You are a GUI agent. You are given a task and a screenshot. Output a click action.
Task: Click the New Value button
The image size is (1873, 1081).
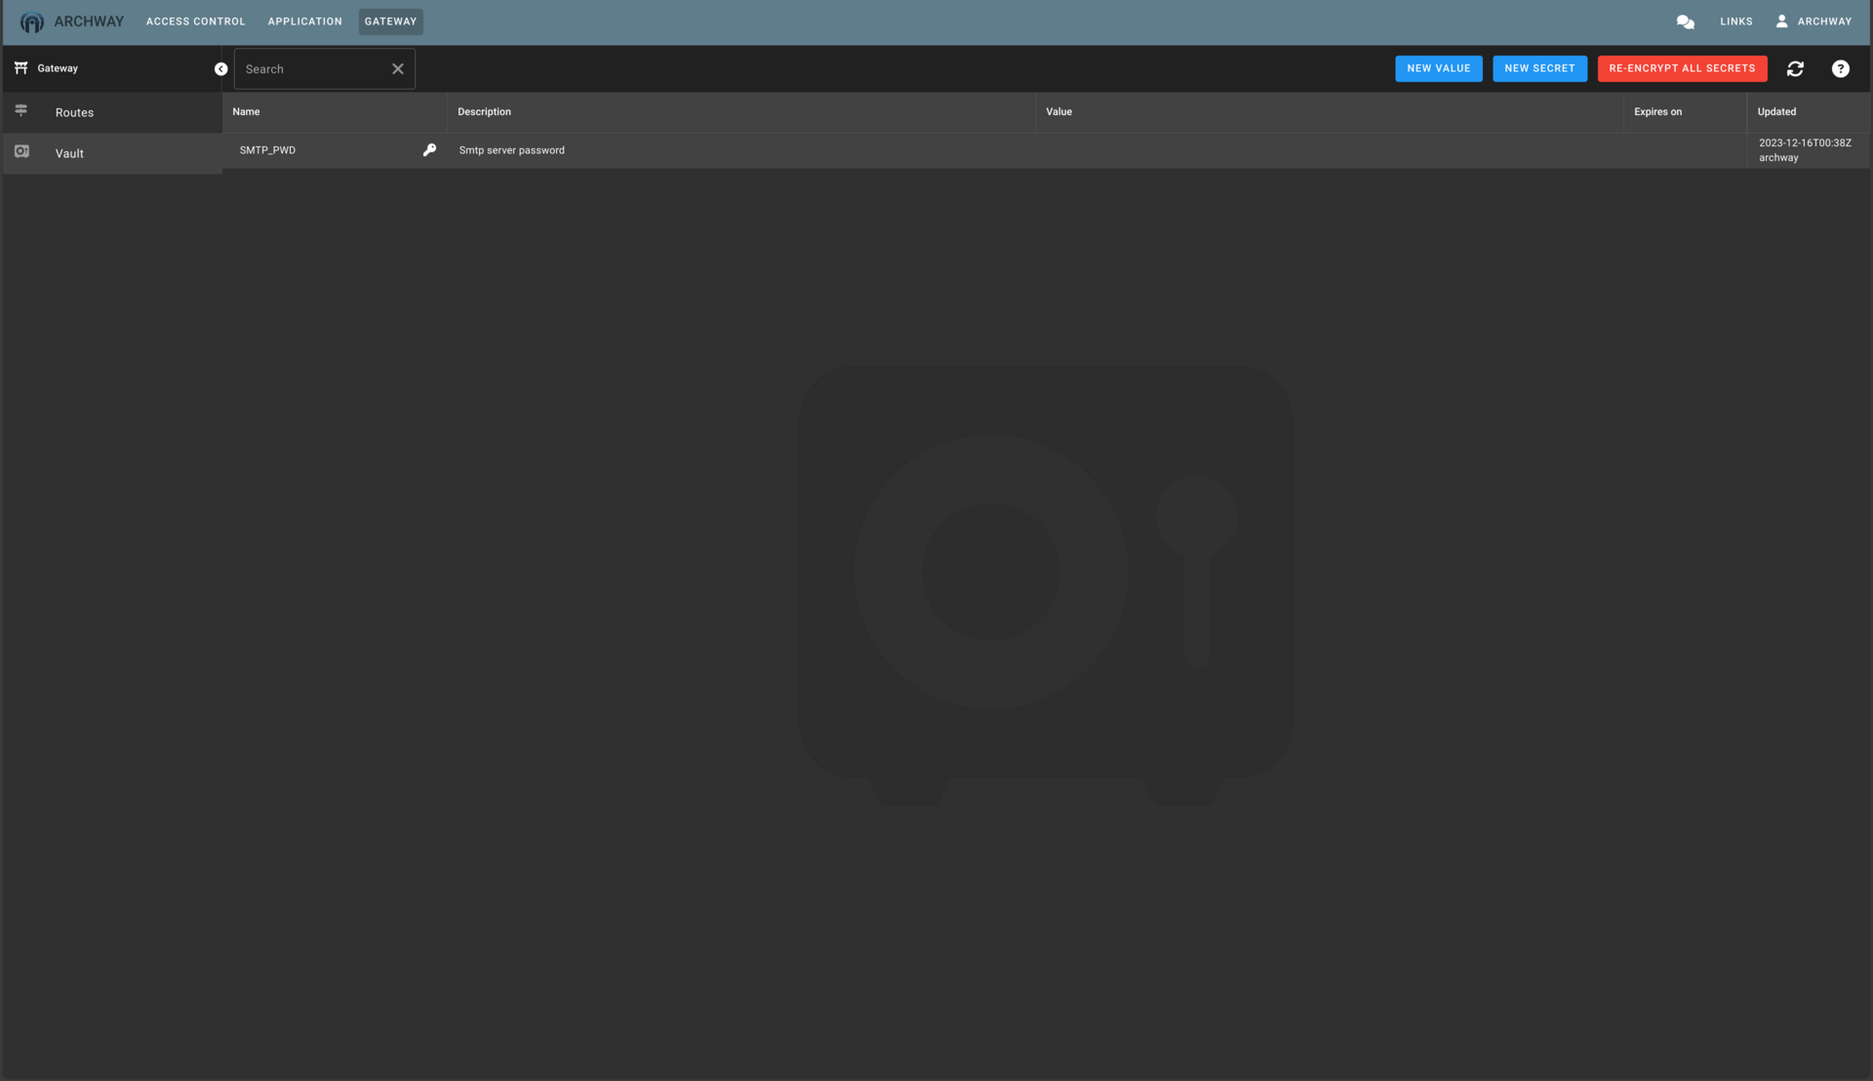1438,68
